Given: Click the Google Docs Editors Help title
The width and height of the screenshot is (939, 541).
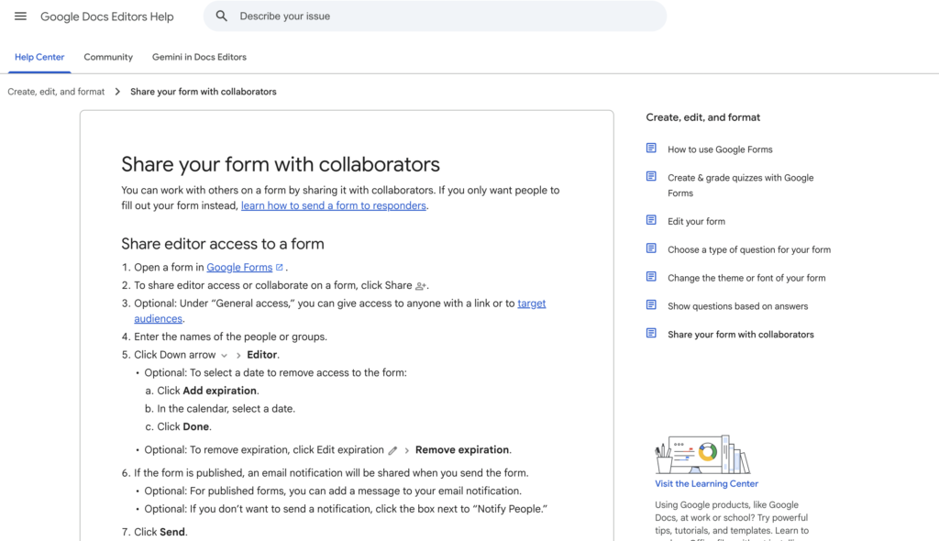Looking at the screenshot, I should 107,17.
